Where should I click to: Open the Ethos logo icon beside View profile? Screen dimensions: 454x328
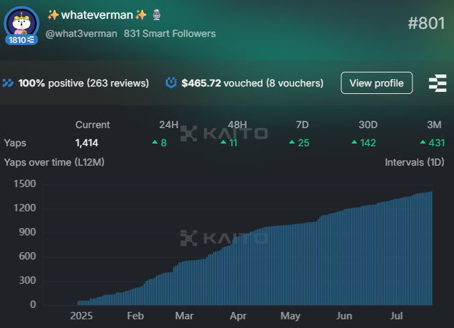tap(437, 83)
